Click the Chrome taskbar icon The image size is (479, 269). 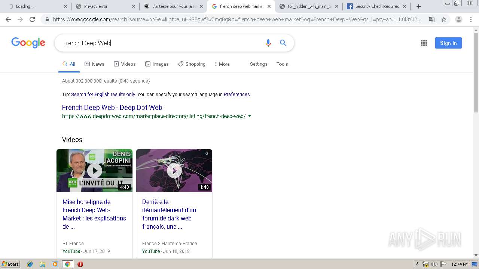[x=68, y=264]
